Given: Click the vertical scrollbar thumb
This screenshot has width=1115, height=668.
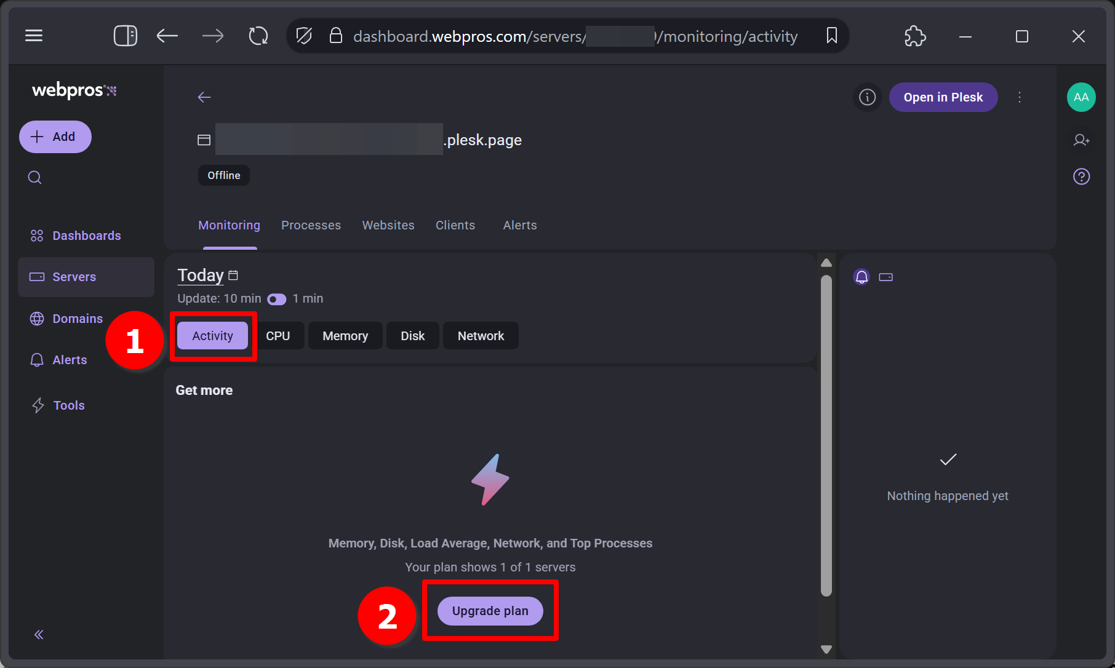Looking at the screenshot, I should coord(826,435).
